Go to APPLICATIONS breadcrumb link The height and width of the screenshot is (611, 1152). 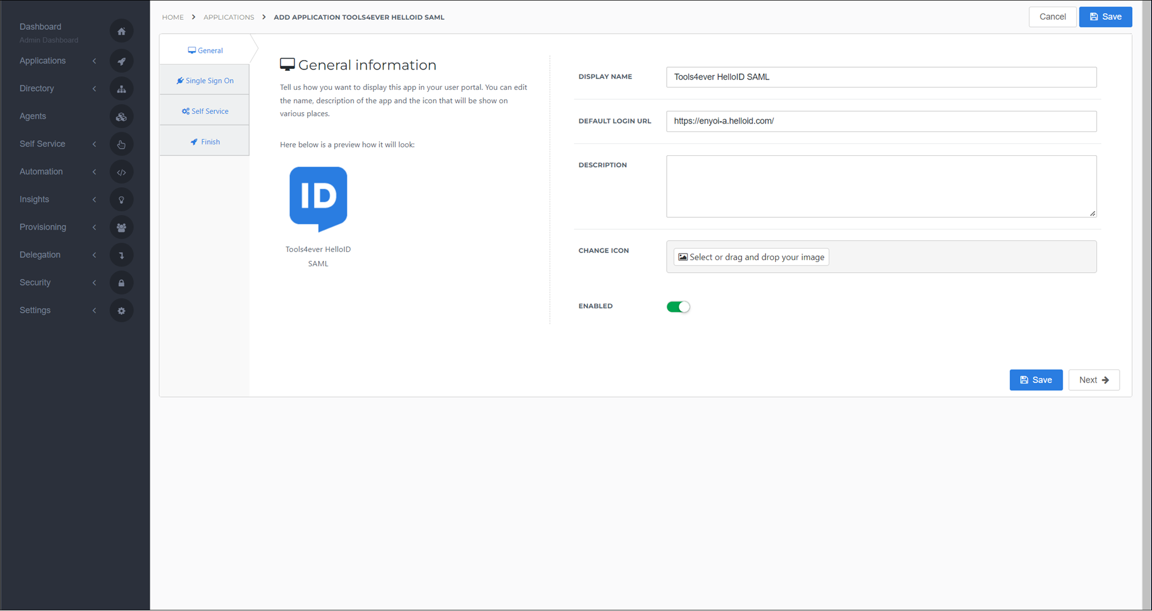coord(229,17)
